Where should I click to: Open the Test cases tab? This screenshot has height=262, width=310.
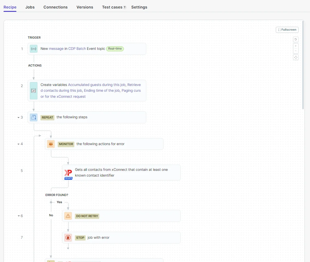click(112, 7)
